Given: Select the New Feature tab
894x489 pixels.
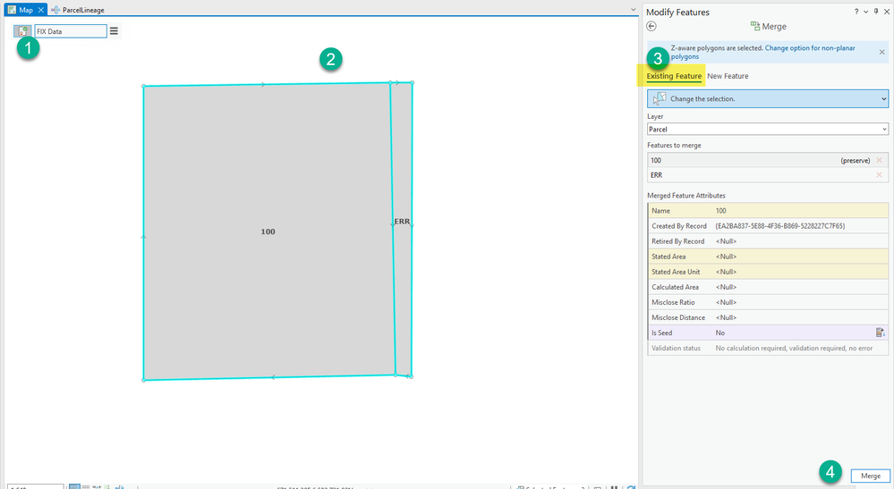Looking at the screenshot, I should tap(728, 76).
